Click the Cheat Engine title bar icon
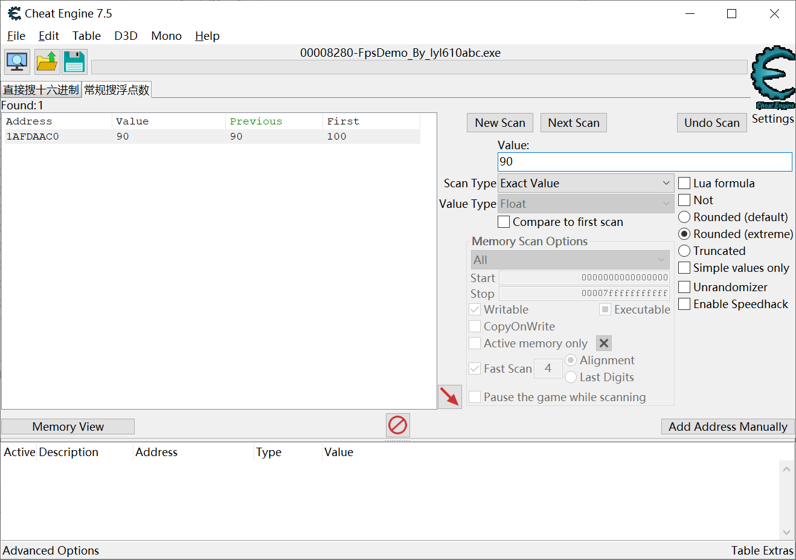The height and width of the screenshot is (560, 796). click(14, 13)
